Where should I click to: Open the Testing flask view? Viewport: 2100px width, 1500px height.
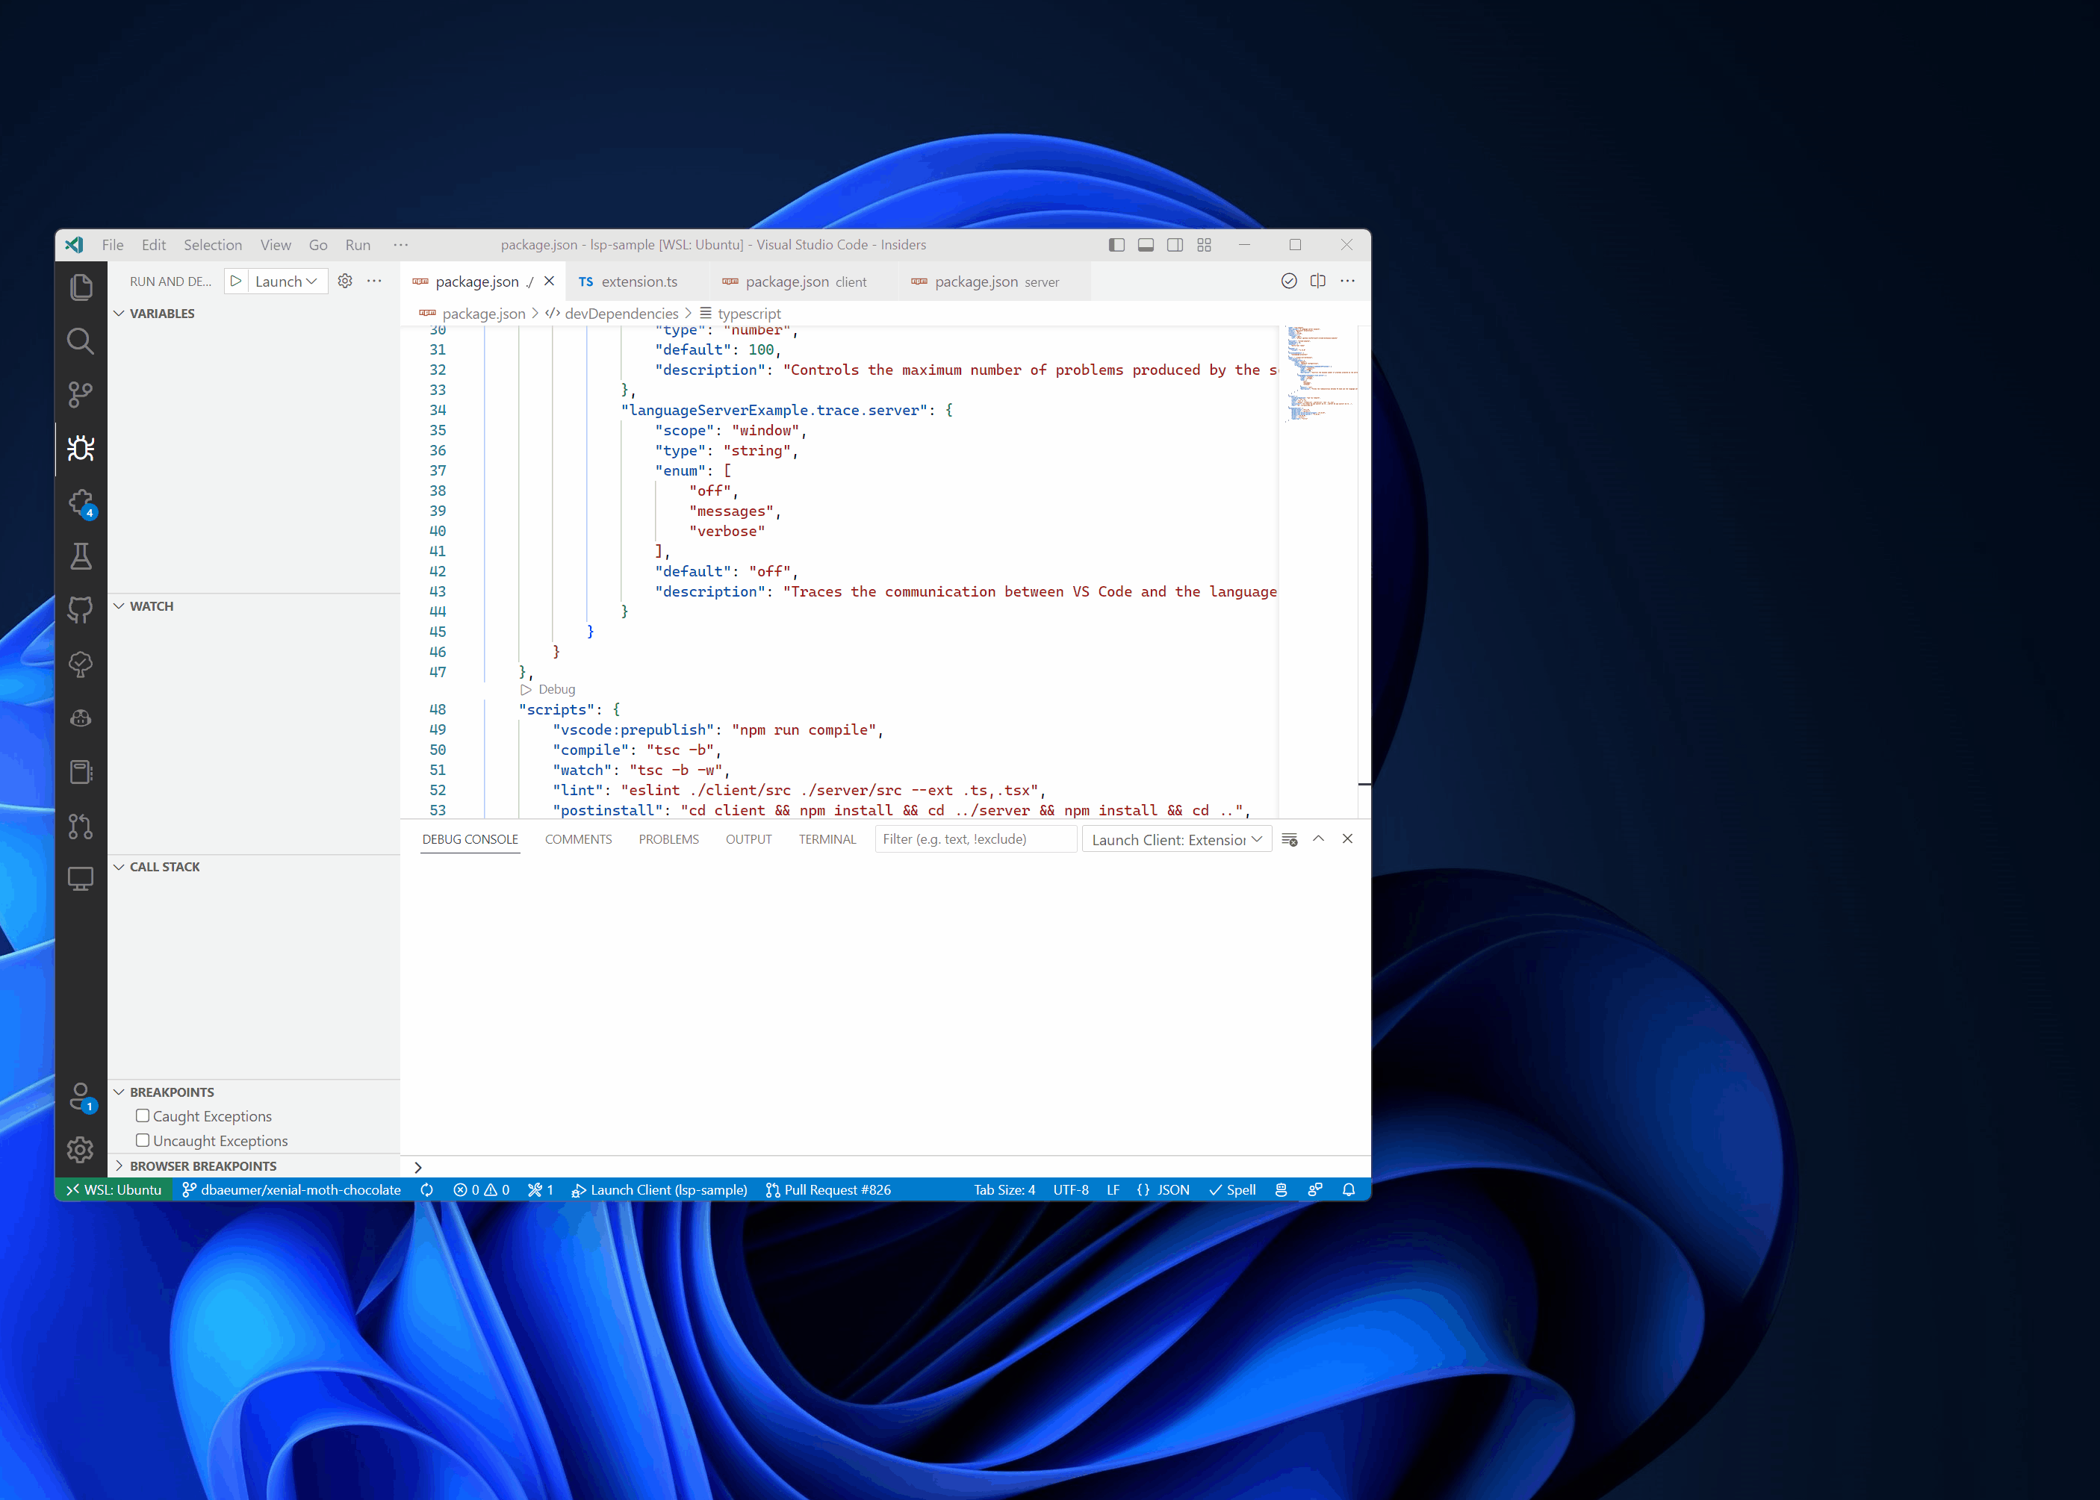[81, 556]
